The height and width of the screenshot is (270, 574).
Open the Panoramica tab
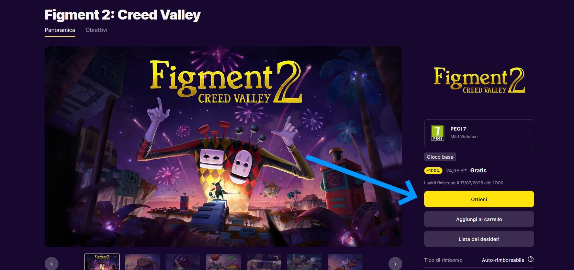(60, 30)
